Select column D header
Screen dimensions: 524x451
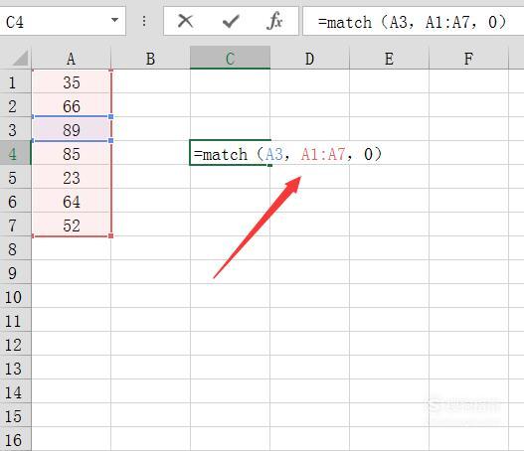pos(310,59)
